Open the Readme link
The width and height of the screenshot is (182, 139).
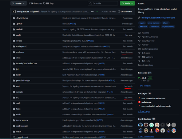pos(145,33)
